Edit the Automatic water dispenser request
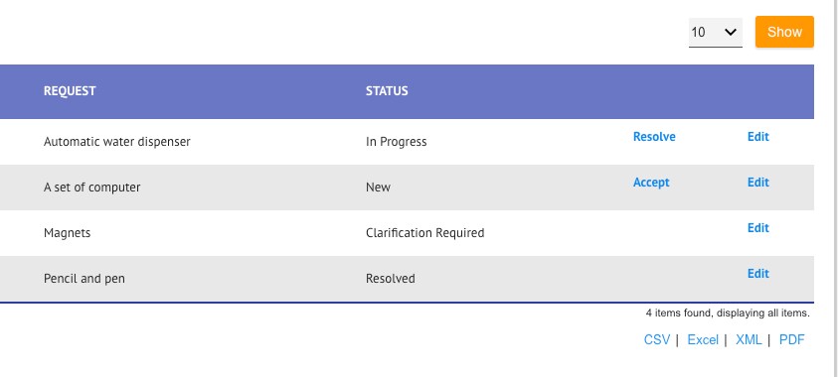Viewport: 838px width, 377px height. tap(757, 137)
